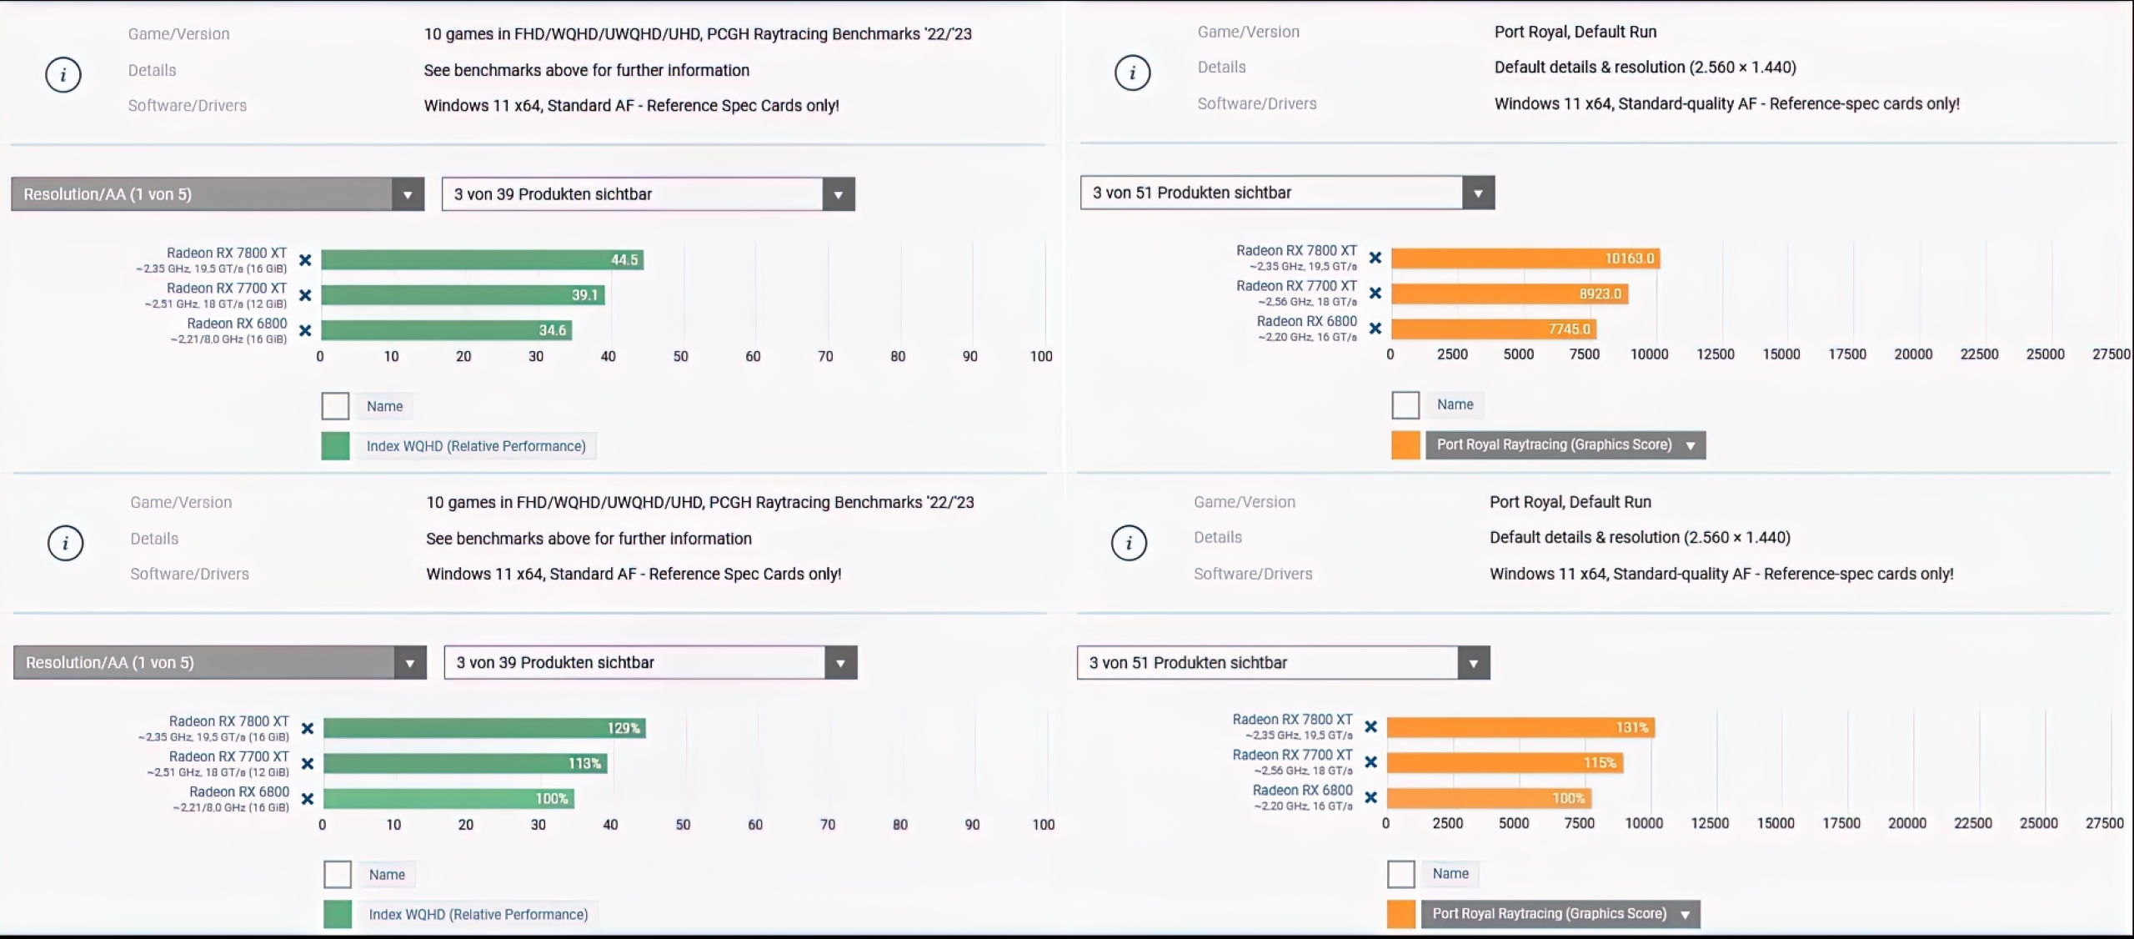Tick the Name checkbox under top-right chart
The height and width of the screenshot is (939, 2134).
(x=1405, y=405)
